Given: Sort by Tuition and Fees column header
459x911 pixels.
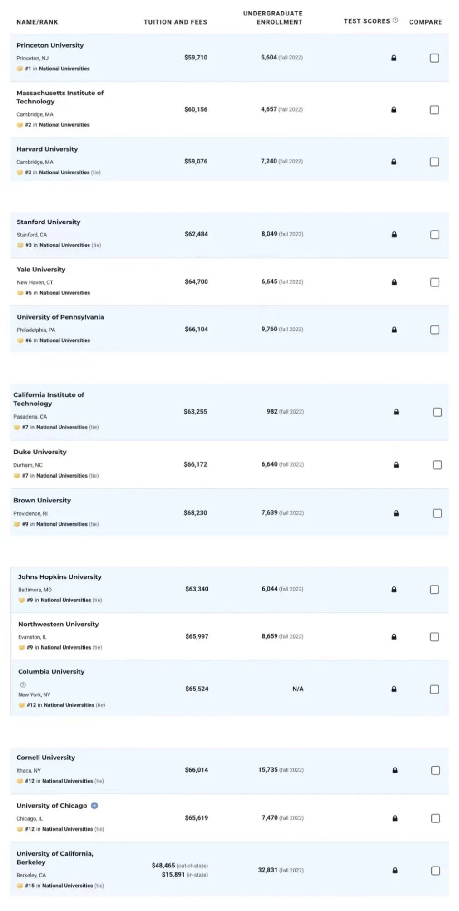Looking at the screenshot, I should [x=175, y=22].
